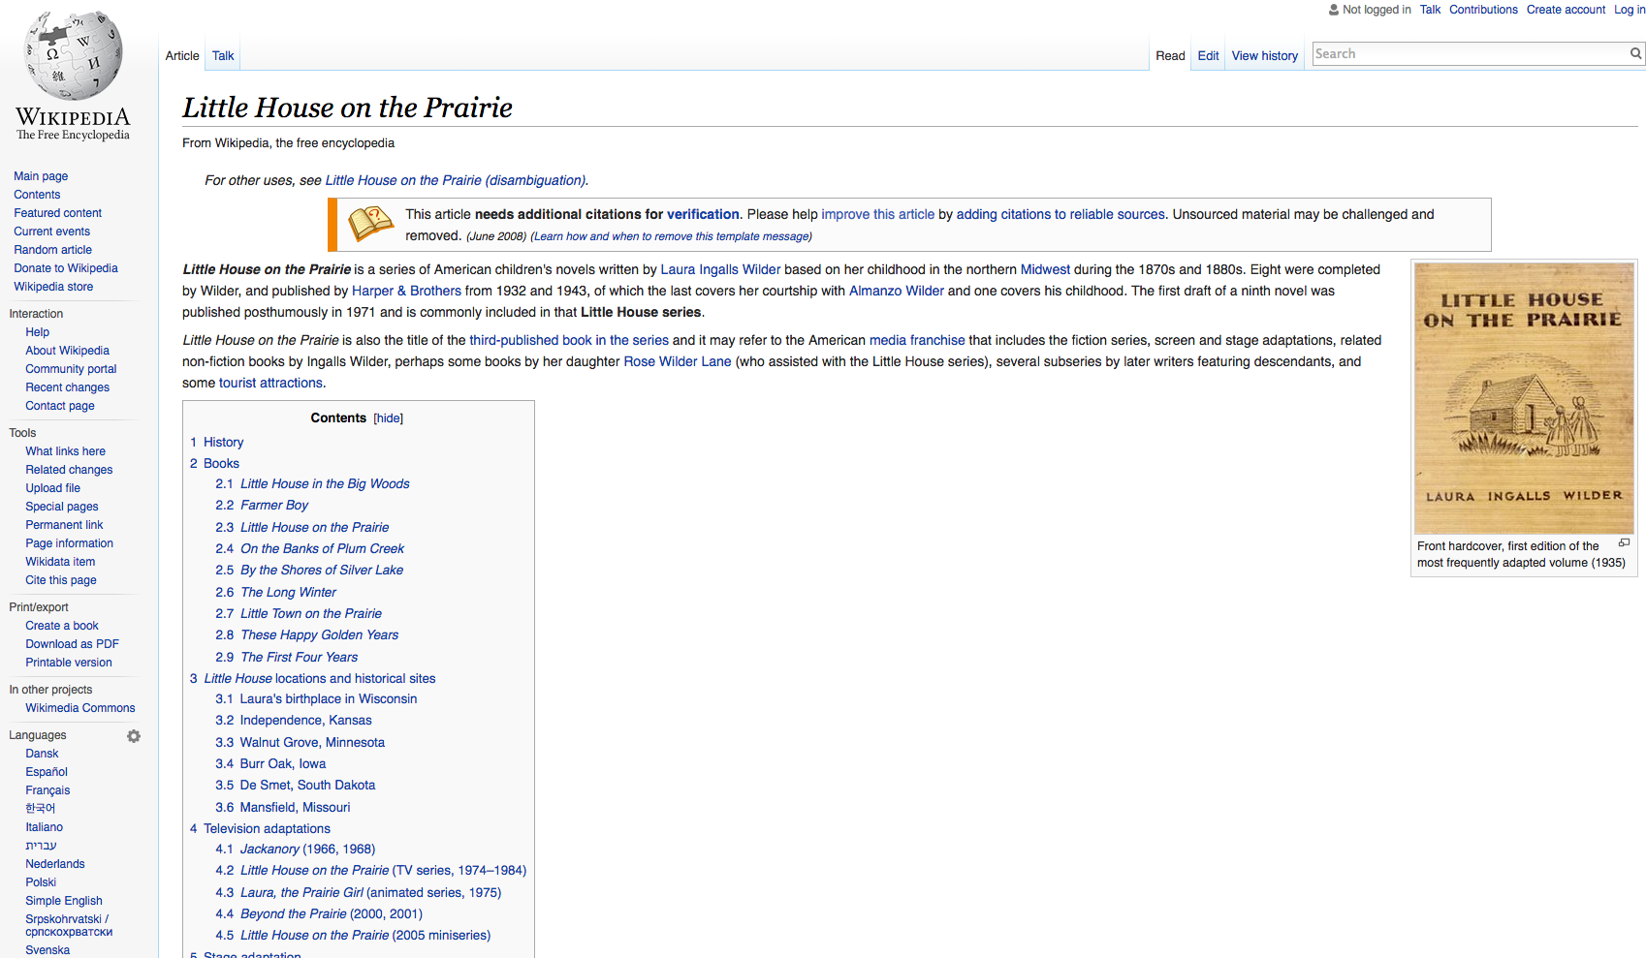The image size is (1646, 958).
Task: Click the Laura Ingalls Wilder link
Action: tap(719, 269)
